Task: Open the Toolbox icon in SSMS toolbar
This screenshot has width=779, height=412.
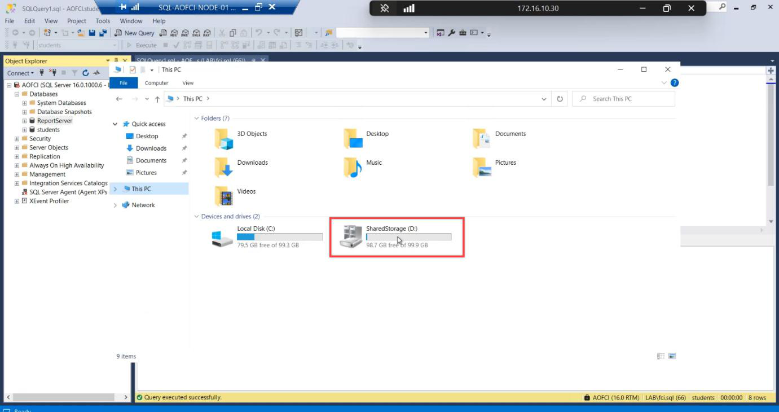Action: (x=463, y=33)
